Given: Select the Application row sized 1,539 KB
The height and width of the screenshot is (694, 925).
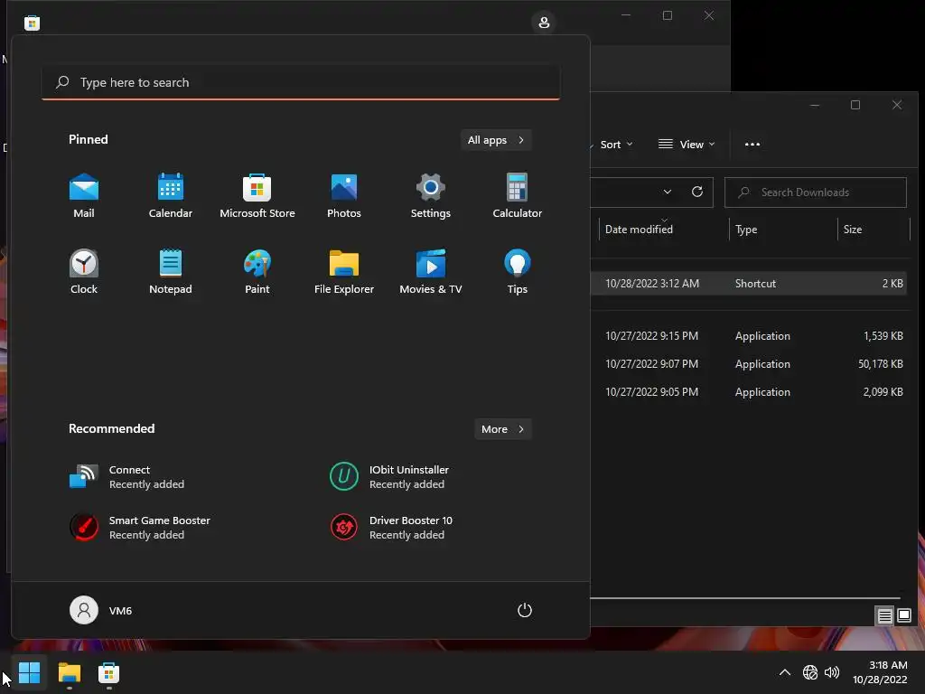Looking at the screenshot, I should pos(749,336).
